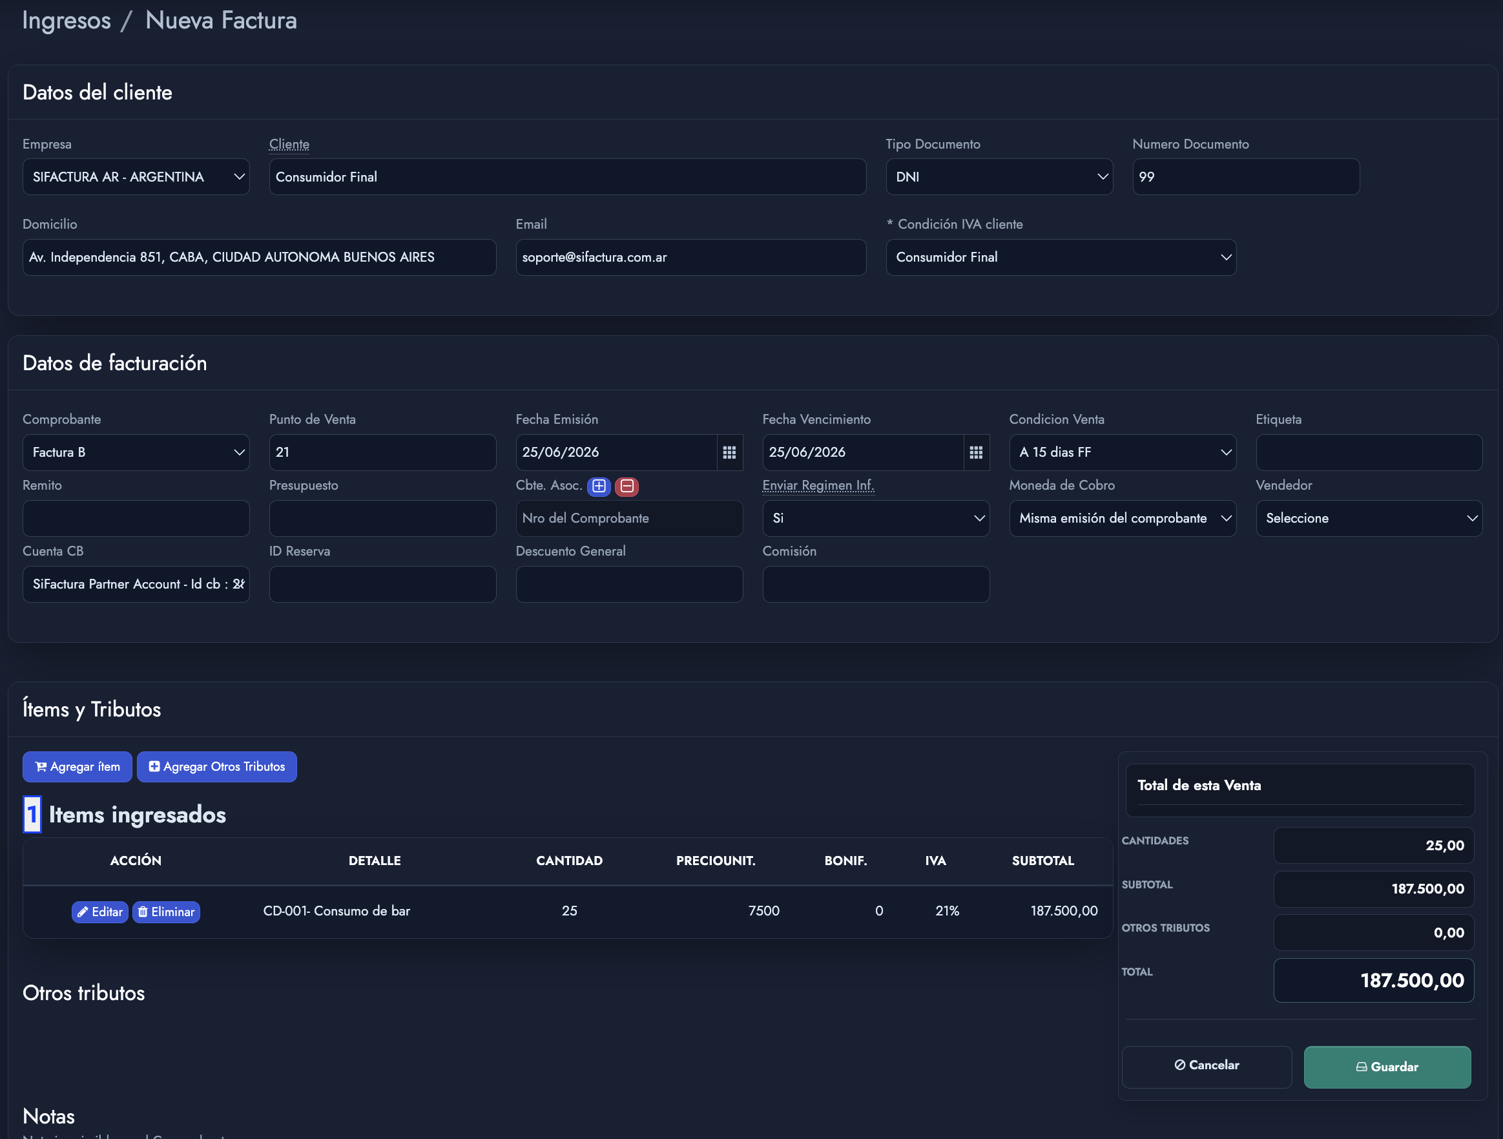This screenshot has height=1139, width=1503.
Task: Click the Ingresos breadcrumb link
Action: tap(67, 21)
